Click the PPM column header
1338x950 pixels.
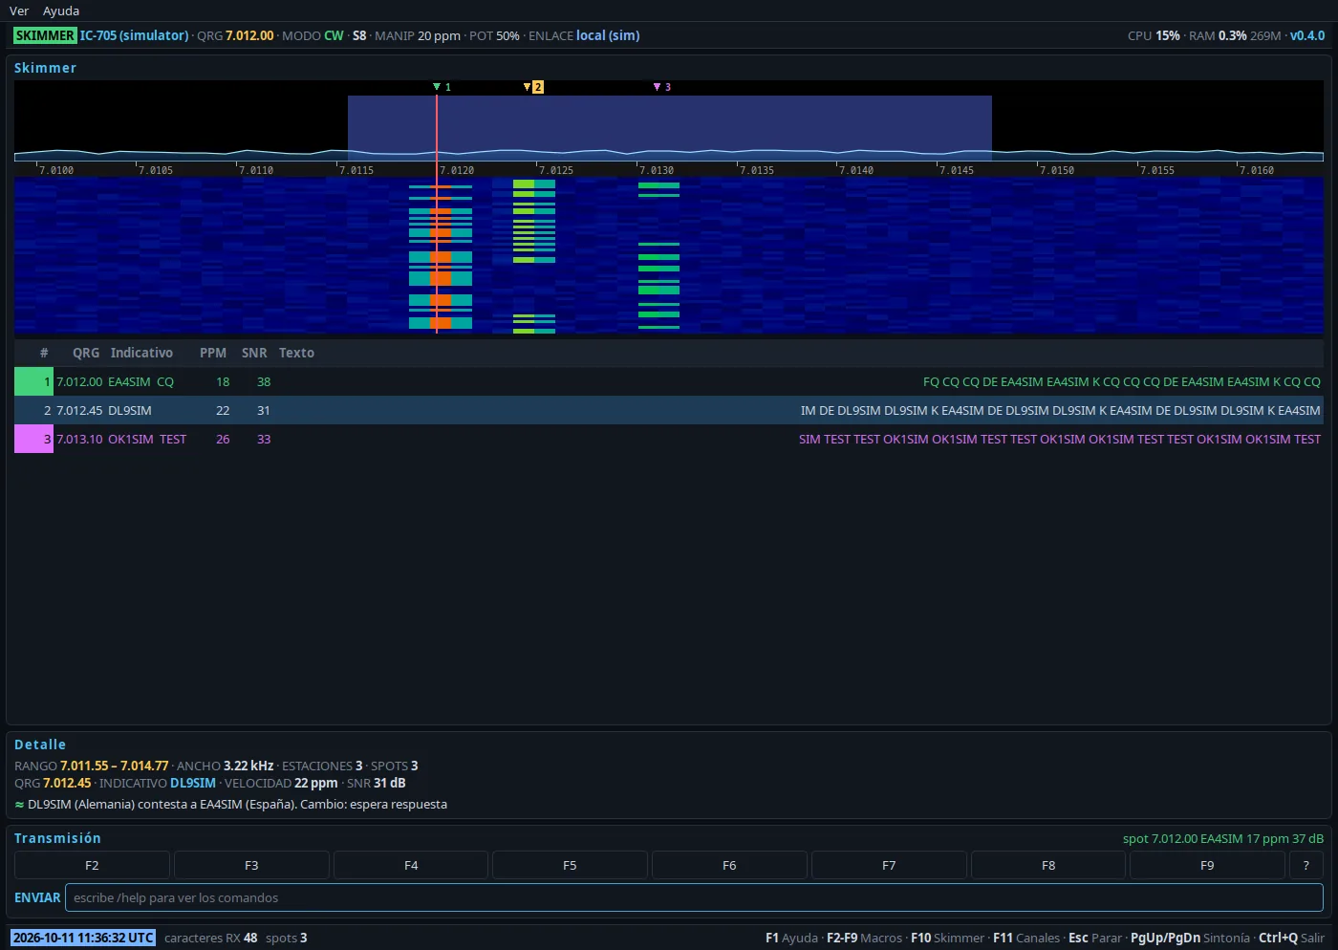[213, 353]
